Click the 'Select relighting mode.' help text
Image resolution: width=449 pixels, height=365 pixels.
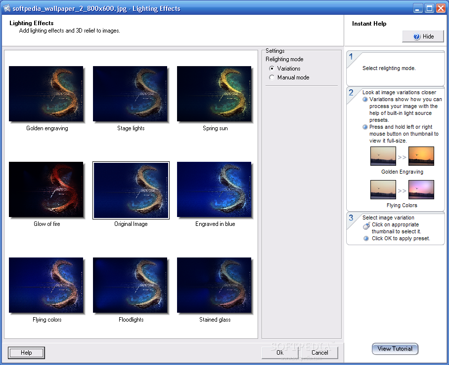(x=389, y=68)
